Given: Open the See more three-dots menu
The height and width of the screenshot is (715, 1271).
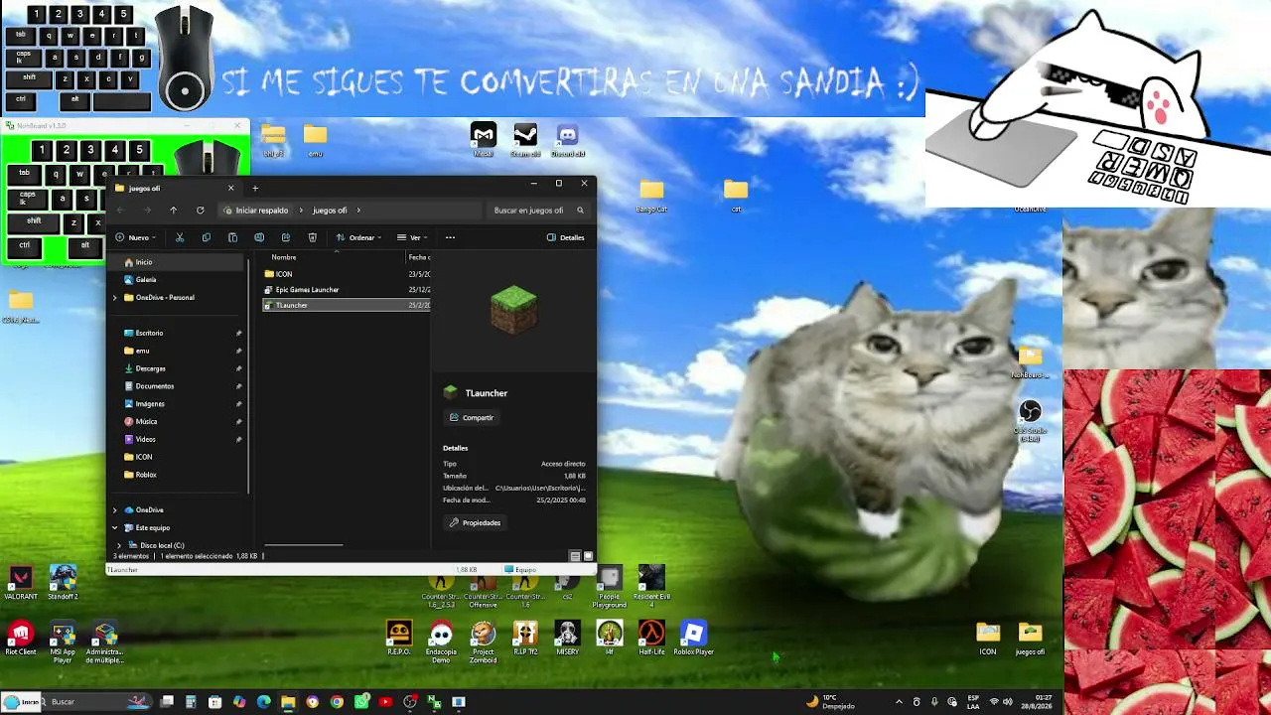Looking at the screenshot, I should (450, 237).
